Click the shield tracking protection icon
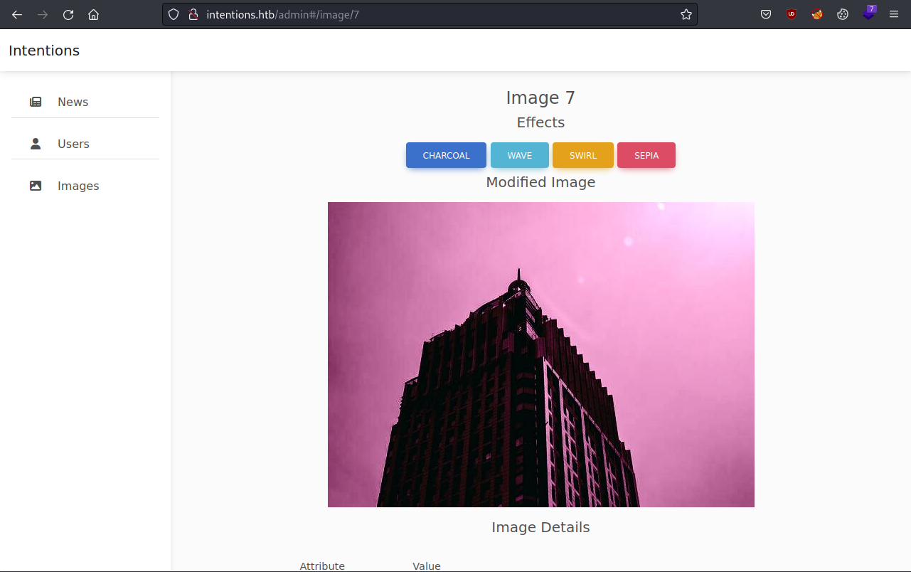 (174, 14)
